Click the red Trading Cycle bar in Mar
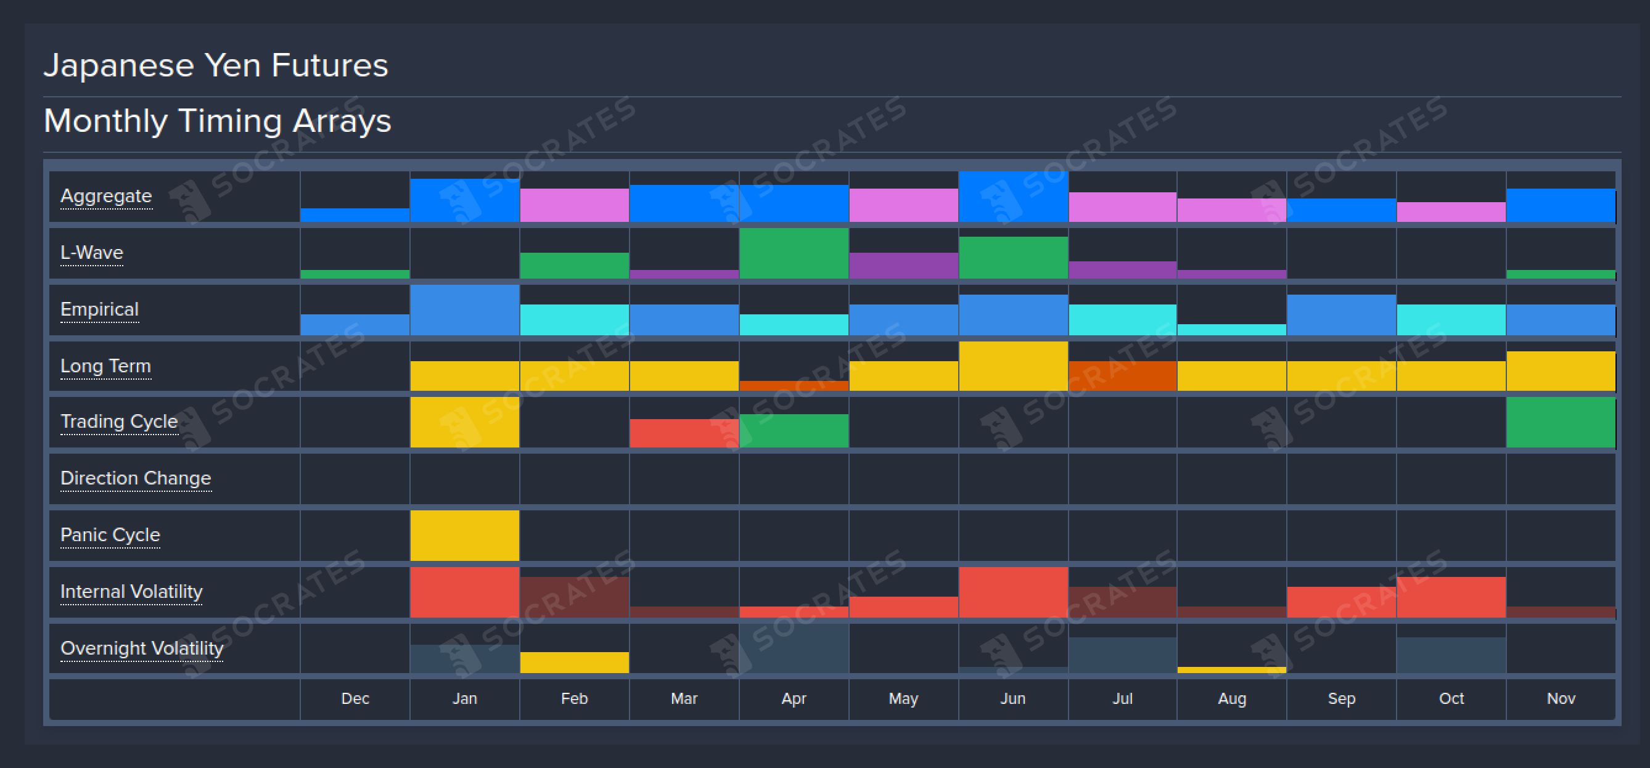 point(684,433)
